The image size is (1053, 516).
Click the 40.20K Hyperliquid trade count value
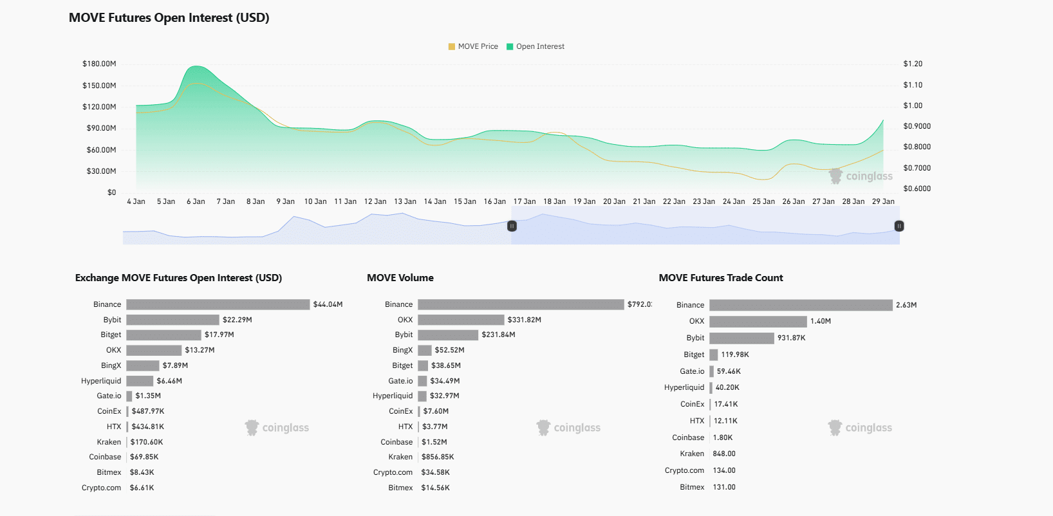pyautogui.click(x=727, y=387)
